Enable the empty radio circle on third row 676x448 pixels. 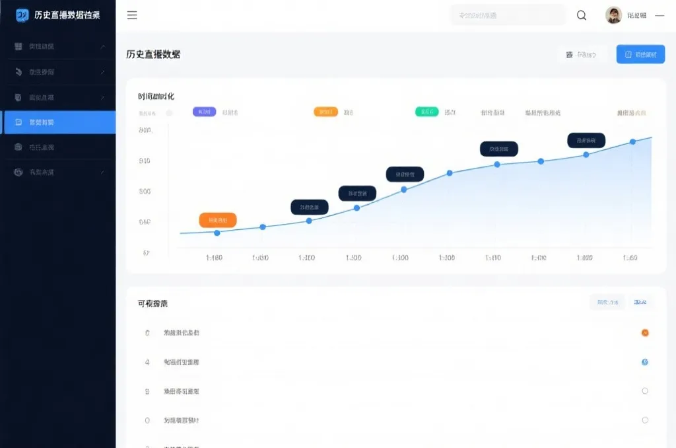[644, 391]
